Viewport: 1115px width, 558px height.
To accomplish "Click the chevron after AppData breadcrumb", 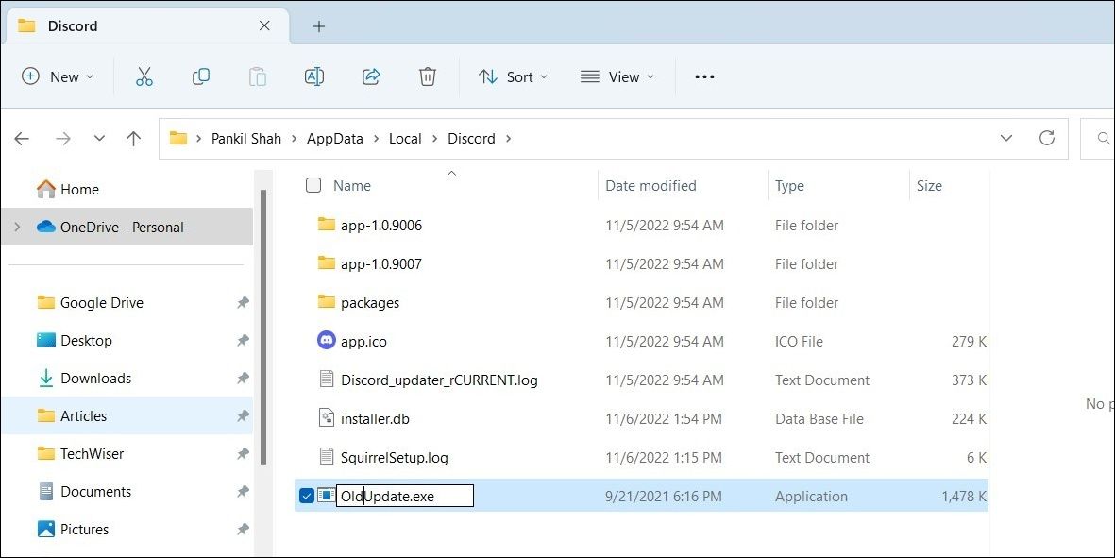I will (x=376, y=139).
